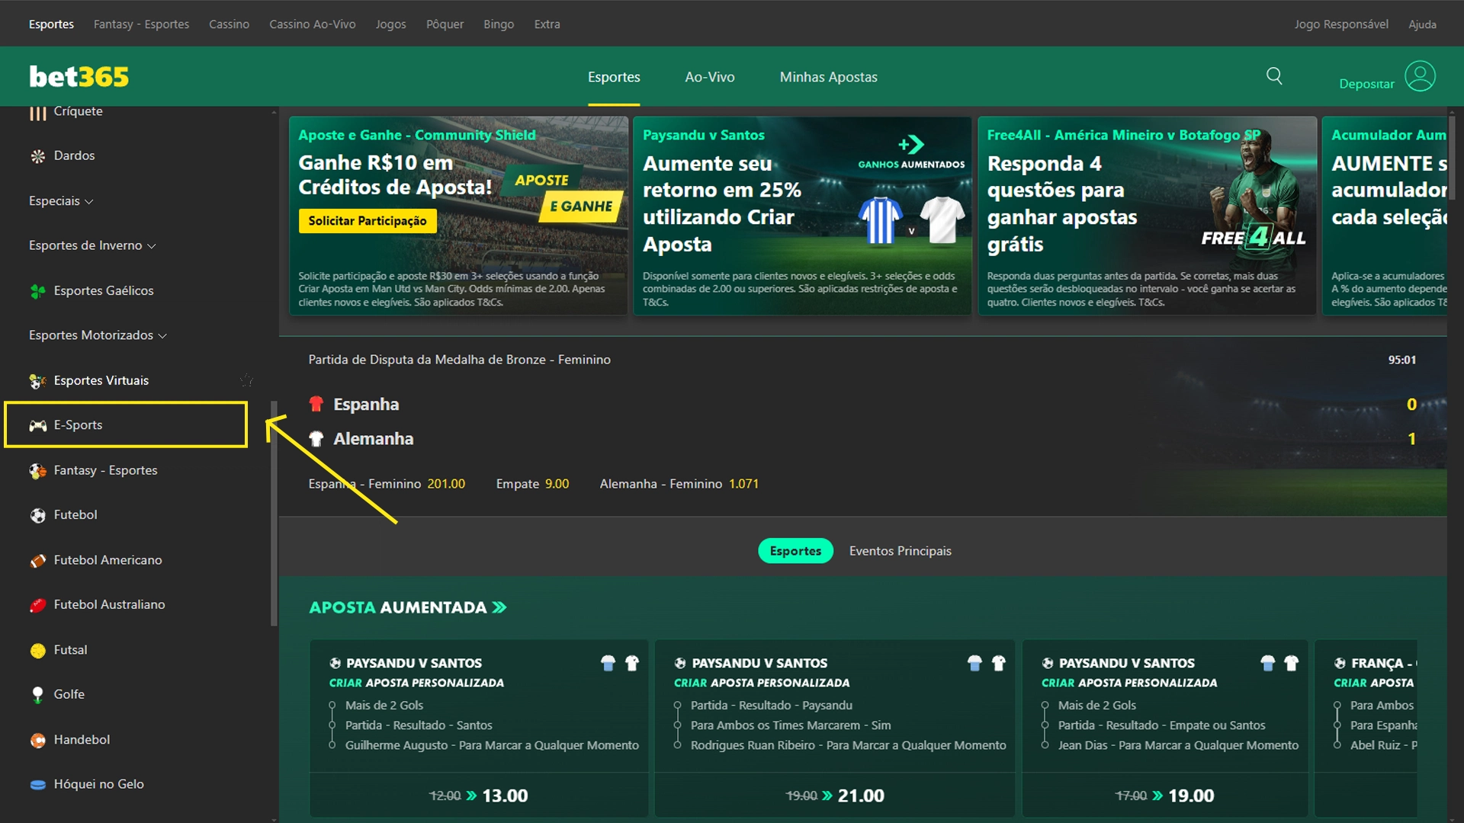Open the Aposte e Ganhe Community Shield banner
This screenshot has height=823, width=1464.
click(x=458, y=216)
